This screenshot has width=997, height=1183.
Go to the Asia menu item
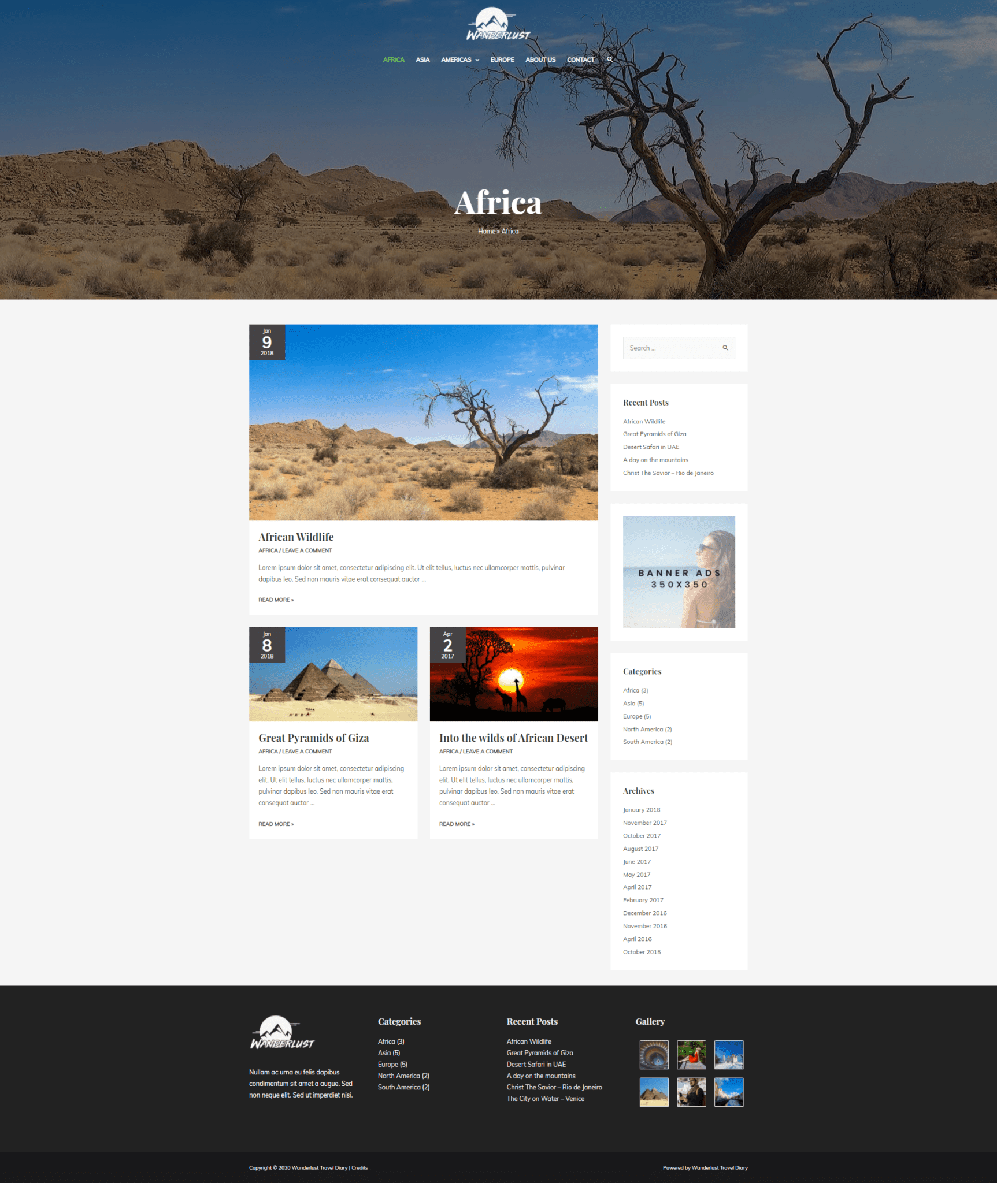(x=422, y=59)
